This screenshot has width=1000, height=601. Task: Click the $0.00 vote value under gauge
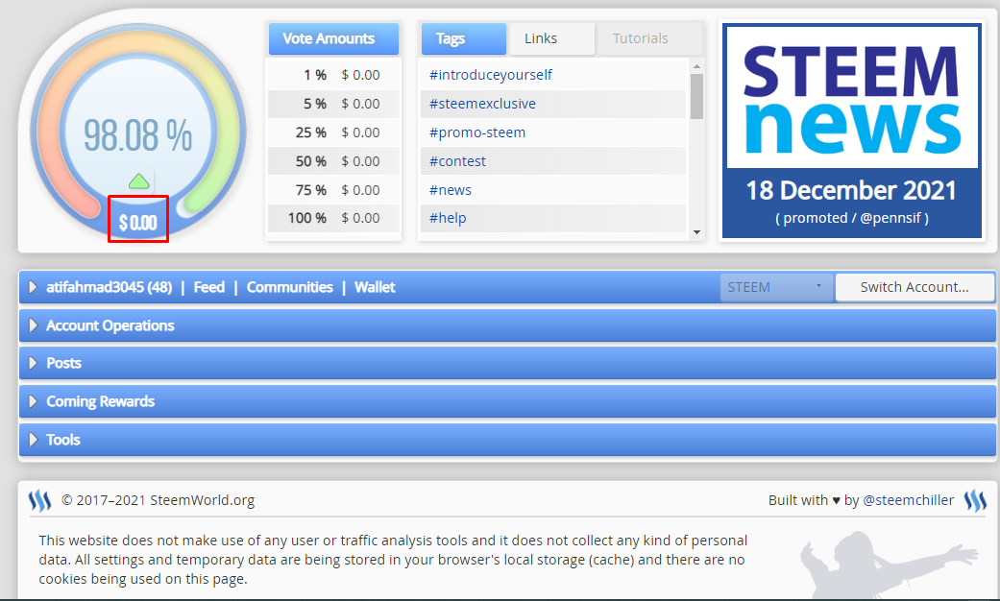(x=137, y=223)
